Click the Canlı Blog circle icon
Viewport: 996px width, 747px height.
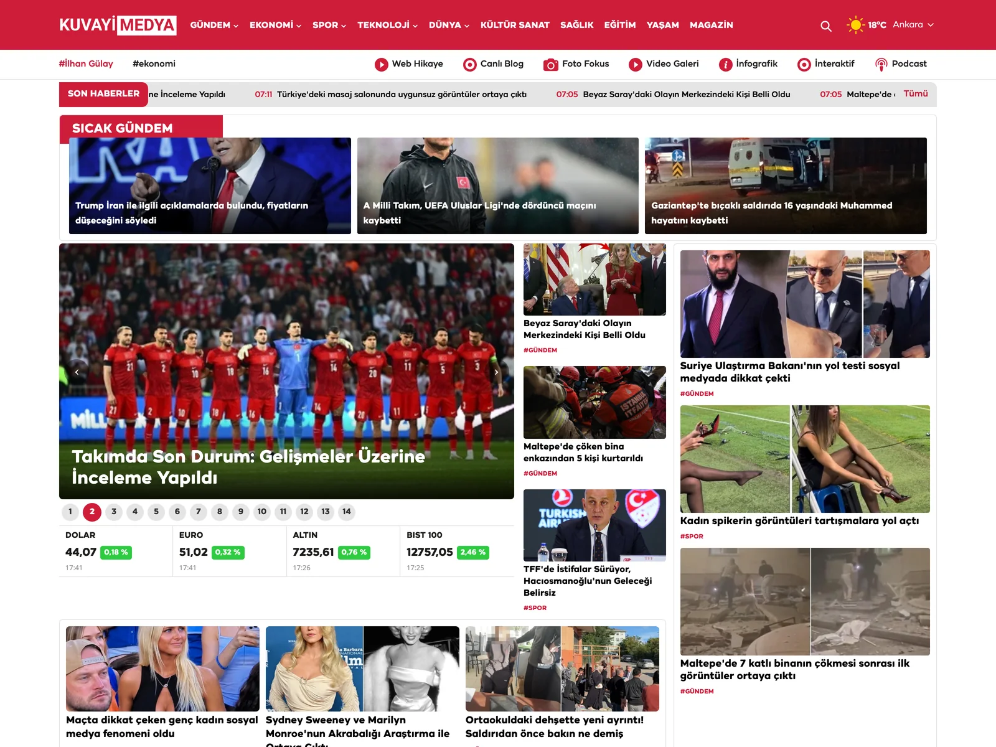point(469,64)
